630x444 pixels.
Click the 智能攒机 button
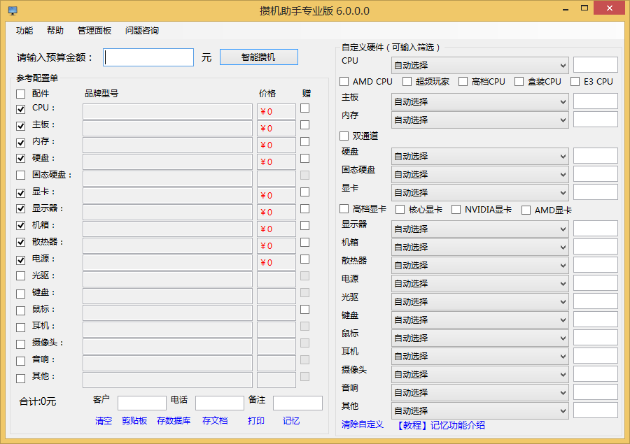[x=258, y=57]
